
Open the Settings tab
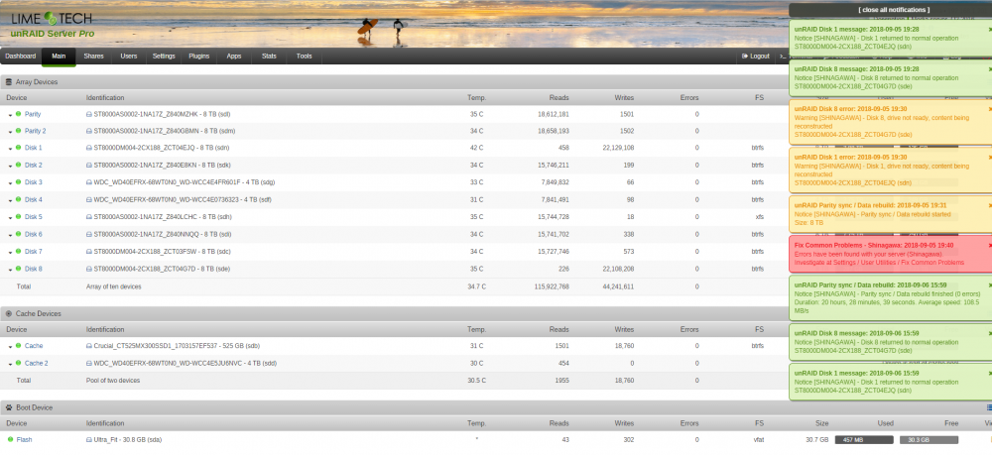click(164, 57)
